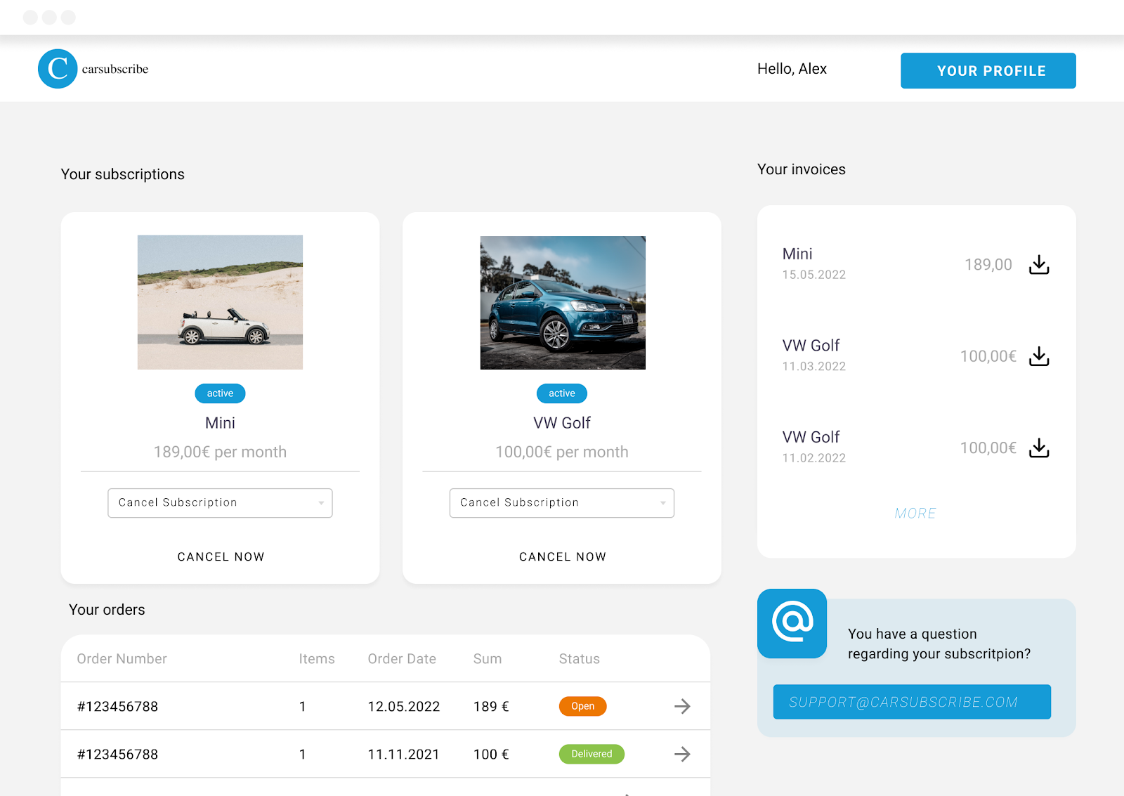Click the 11.11.2021 order date cell

click(x=404, y=754)
